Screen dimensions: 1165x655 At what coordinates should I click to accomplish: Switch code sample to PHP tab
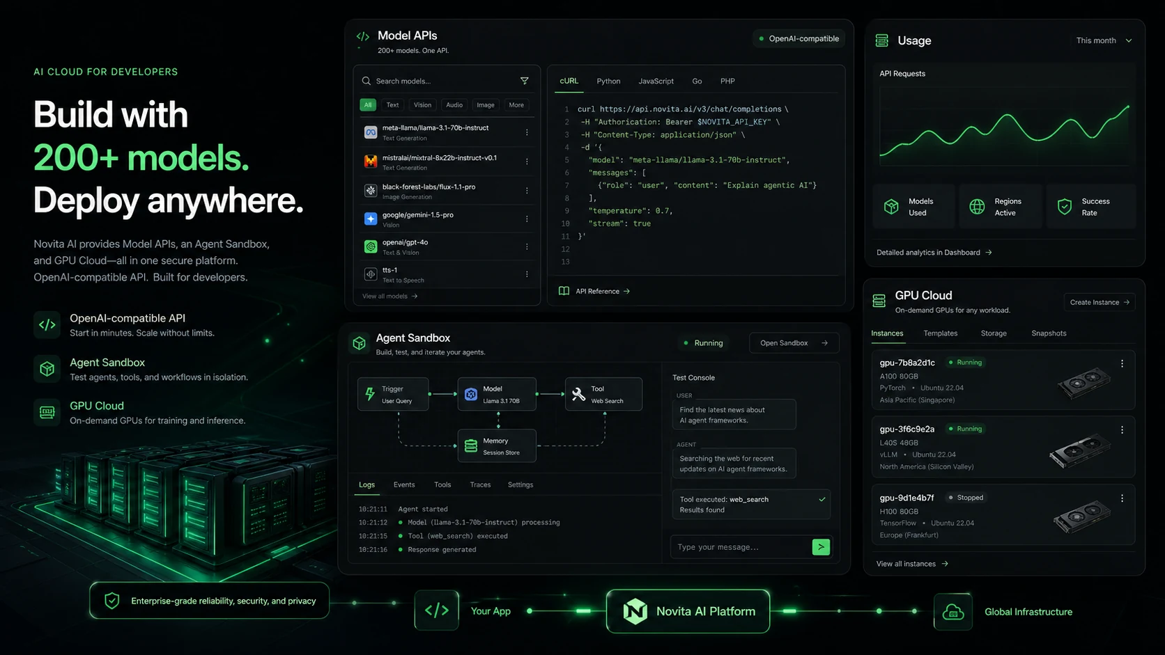pos(727,81)
